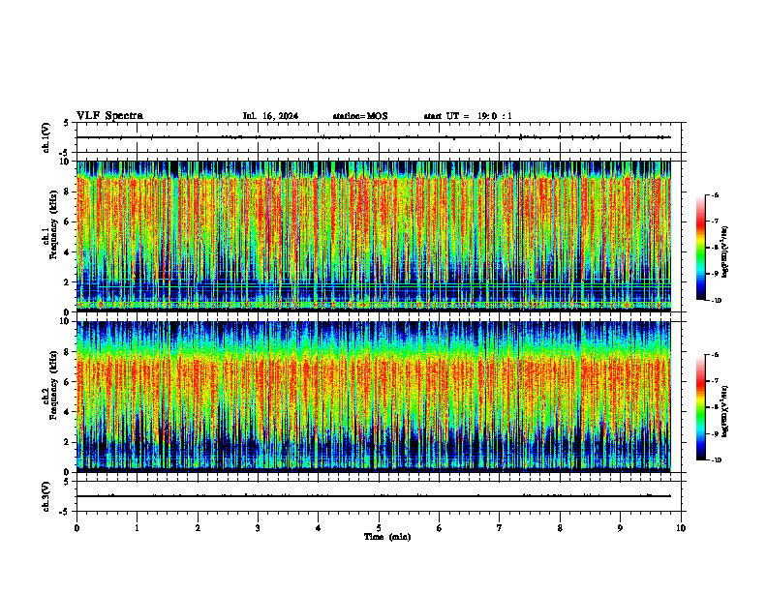Click the time axis tick label '8'
Screen dimensions: 767x592
pos(560,528)
